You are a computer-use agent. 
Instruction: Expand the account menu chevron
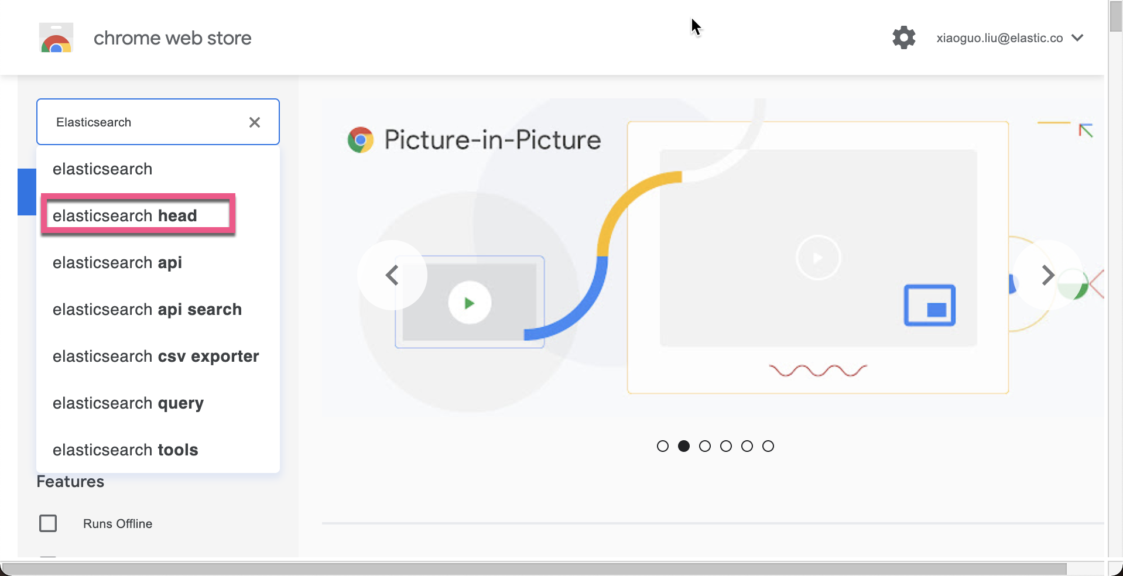1077,38
